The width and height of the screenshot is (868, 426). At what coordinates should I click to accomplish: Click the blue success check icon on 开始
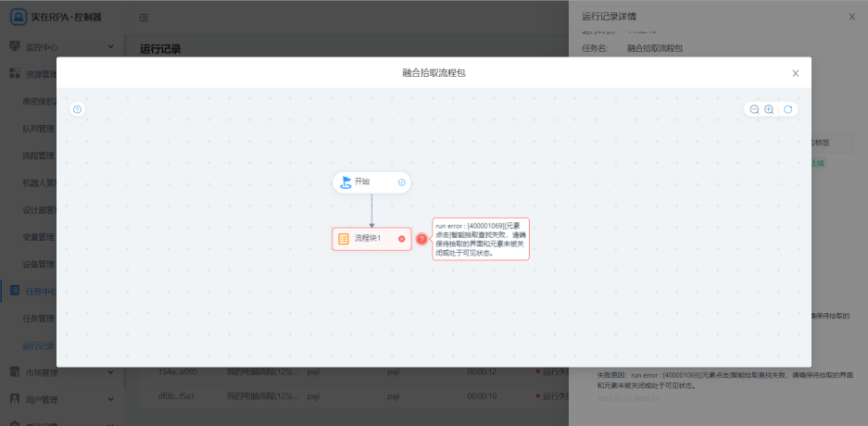pos(401,182)
